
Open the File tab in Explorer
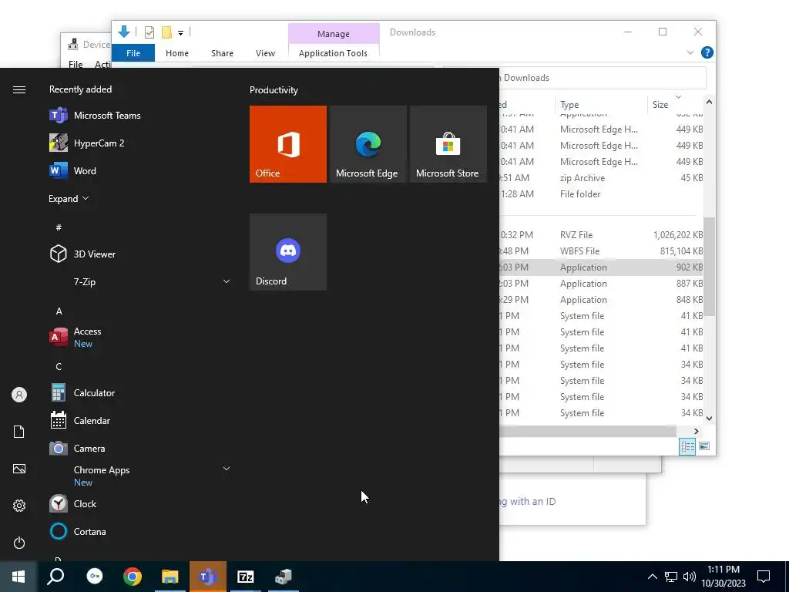[x=133, y=53]
